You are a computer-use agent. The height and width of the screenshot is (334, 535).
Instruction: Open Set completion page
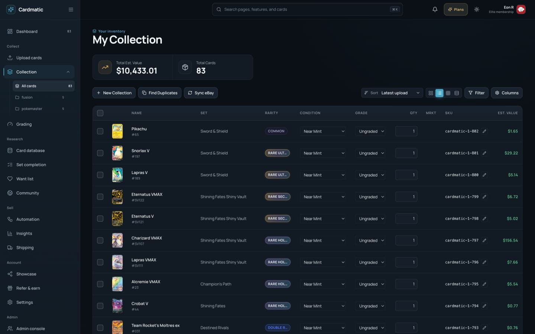39,165
